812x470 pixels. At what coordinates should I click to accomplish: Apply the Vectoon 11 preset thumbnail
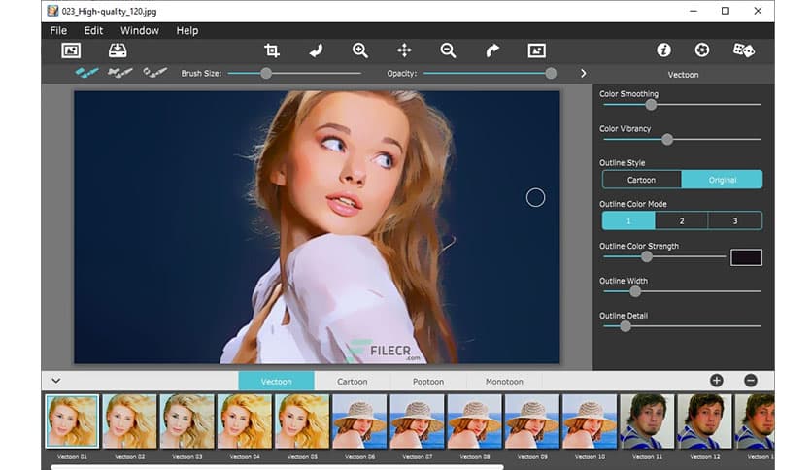[x=647, y=420]
